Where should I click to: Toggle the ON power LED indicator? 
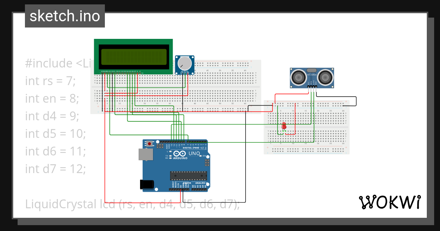click(200, 155)
